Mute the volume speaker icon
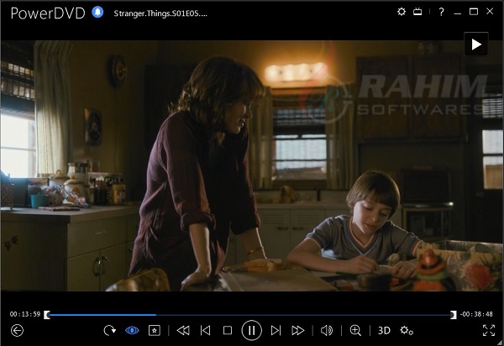Viewport: 504px width, 346px height. click(327, 331)
